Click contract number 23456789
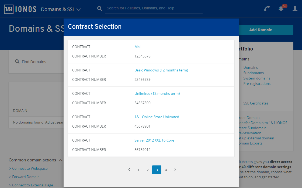302x188 pixels. tap(142, 79)
